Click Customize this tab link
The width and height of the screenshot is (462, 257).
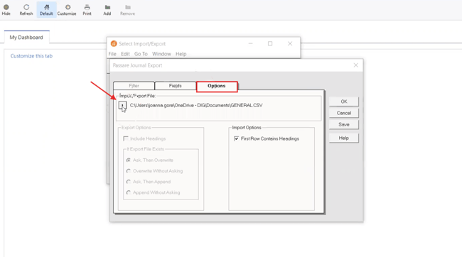31,56
